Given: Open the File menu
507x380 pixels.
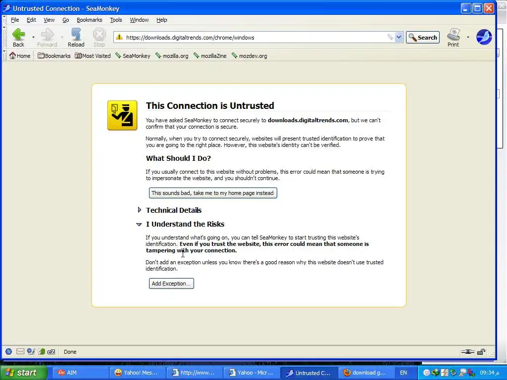Looking at the screenshot, I should point(15,20).
